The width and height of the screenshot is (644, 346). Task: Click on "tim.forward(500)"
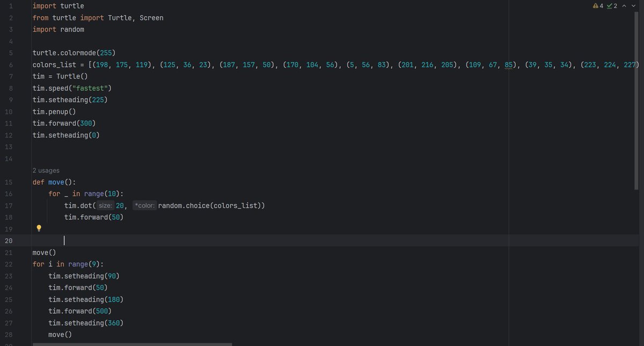click(x=80, y=311)
